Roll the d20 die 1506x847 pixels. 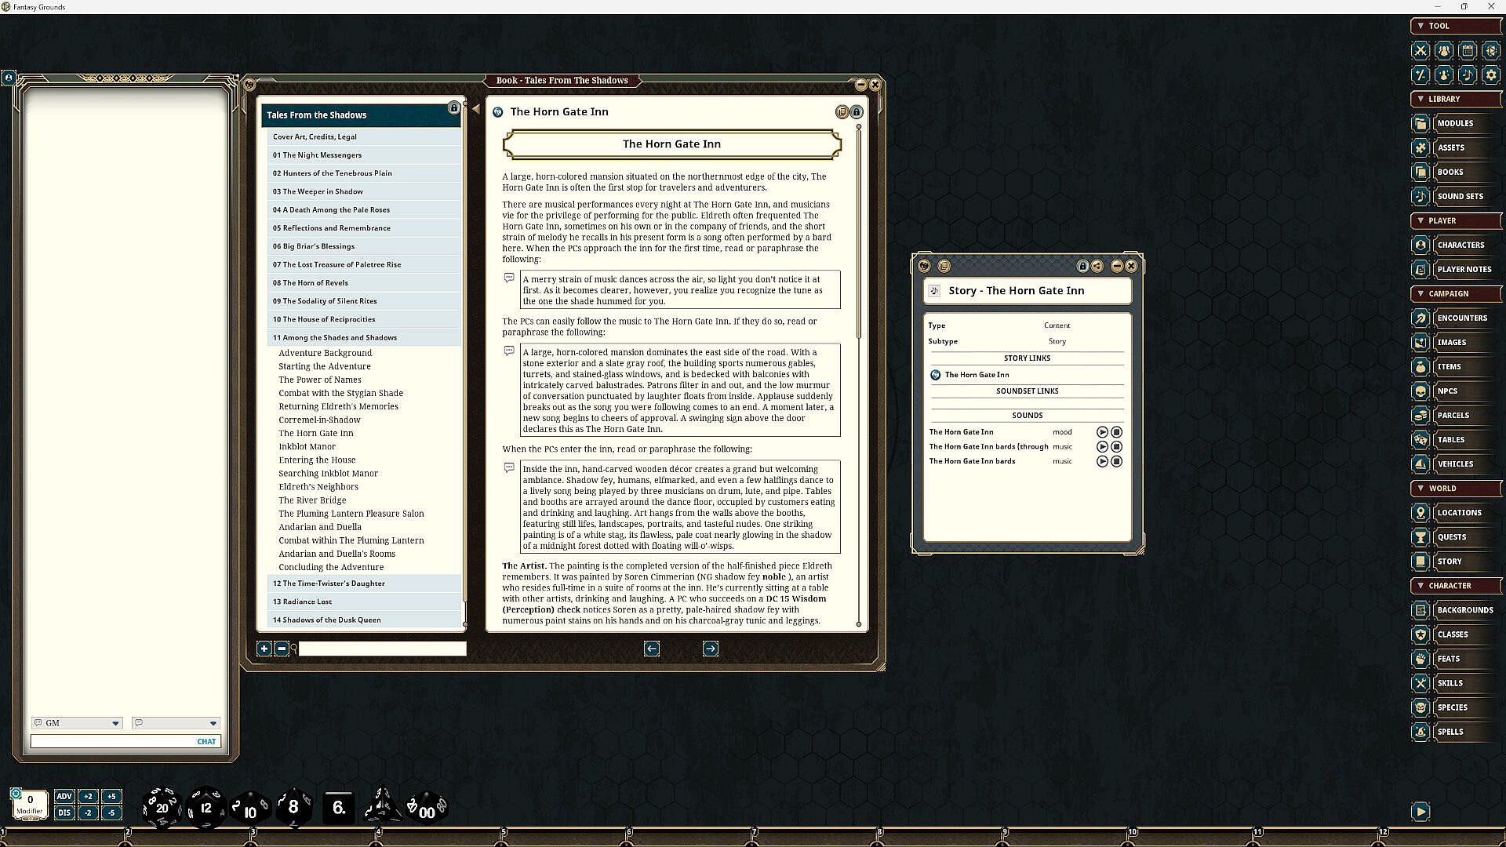click(x=161, y=807)
